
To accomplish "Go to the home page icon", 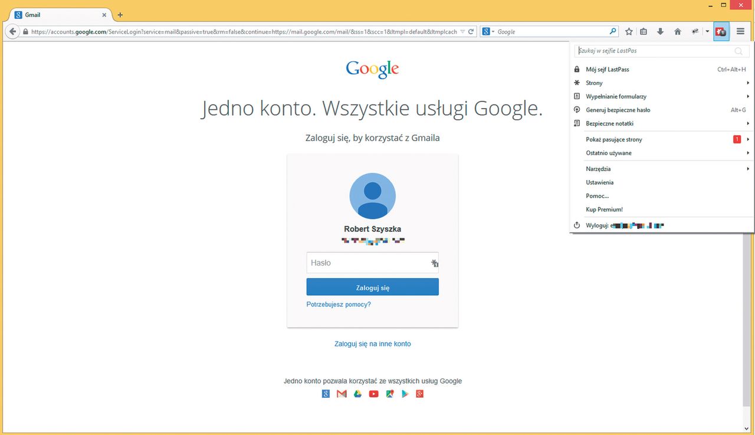I will [x=678, y=32].
